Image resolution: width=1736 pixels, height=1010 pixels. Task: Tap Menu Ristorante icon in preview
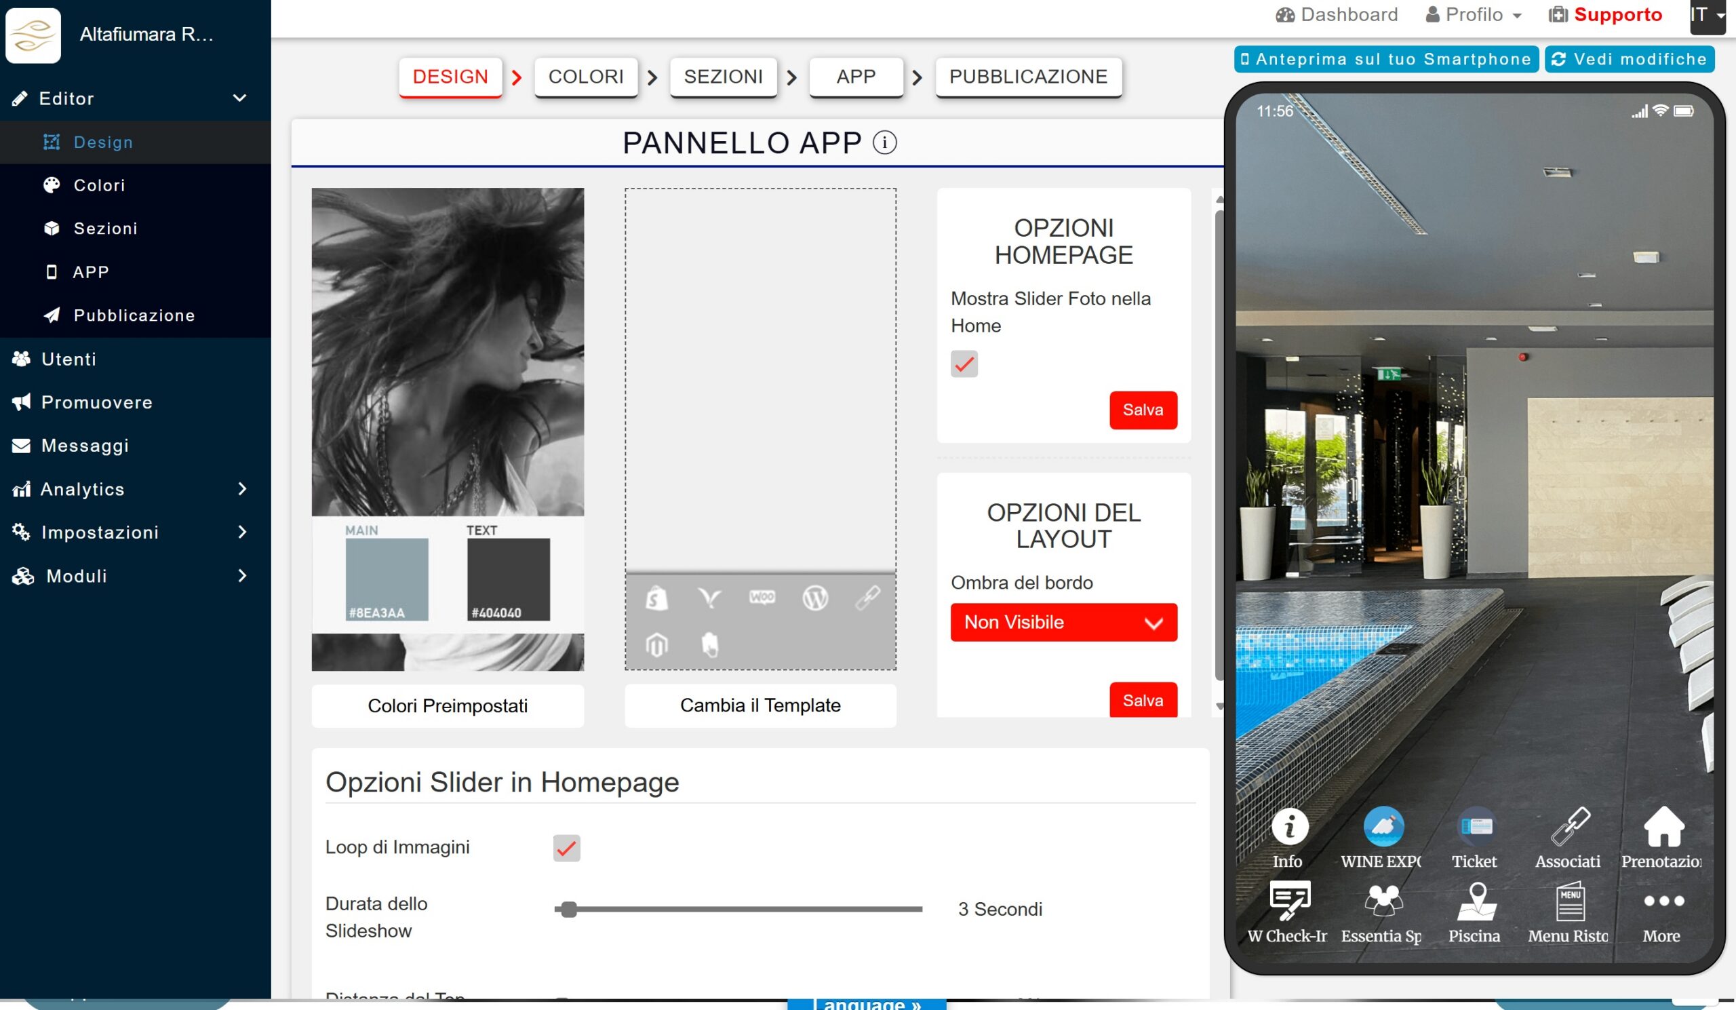1569,901
